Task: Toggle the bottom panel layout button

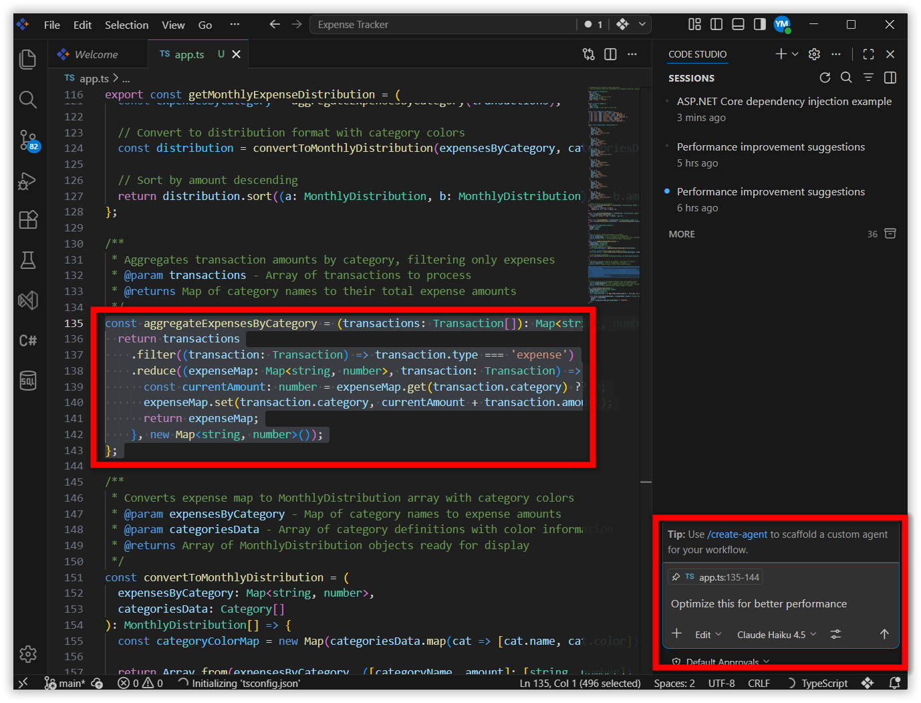Action: click(738, 25)
